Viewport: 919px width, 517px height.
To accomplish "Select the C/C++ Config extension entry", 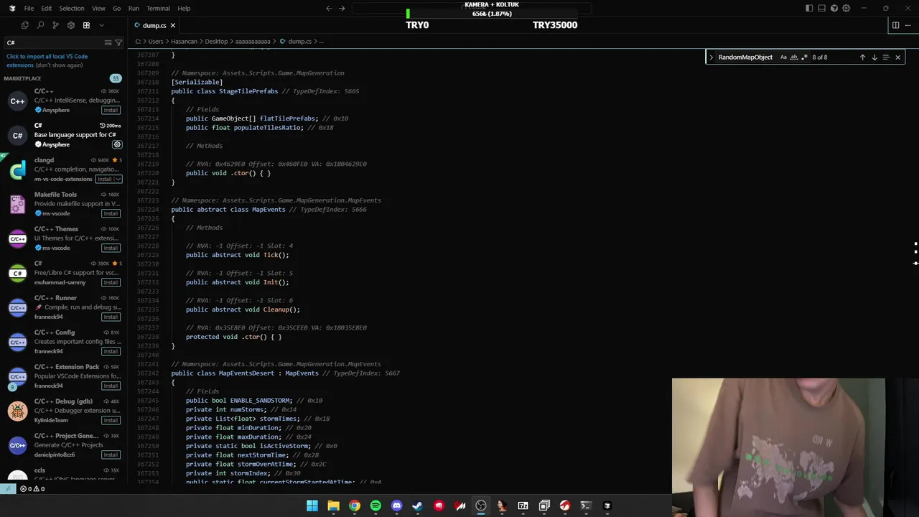I will [x=63, y=342].
